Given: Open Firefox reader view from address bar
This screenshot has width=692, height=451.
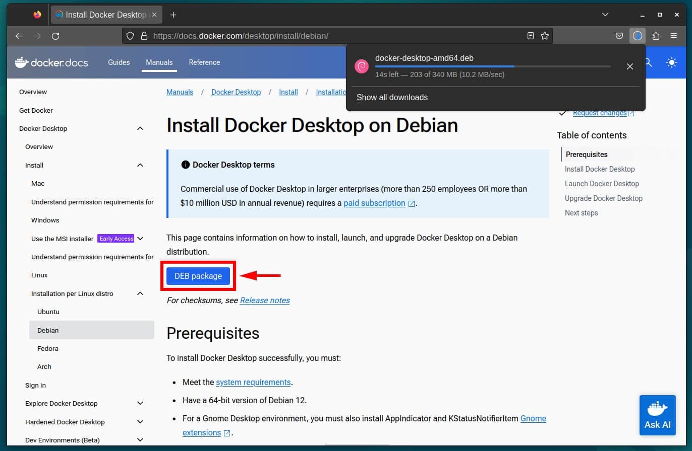Looking at the screenshot, I should click(x=530, y=36).
